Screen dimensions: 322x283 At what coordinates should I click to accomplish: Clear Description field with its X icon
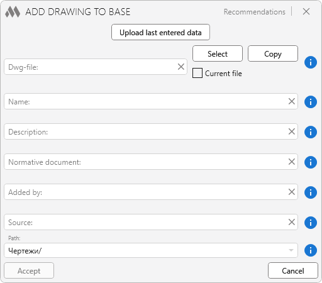pyautogui.click(x=292, y=131)
